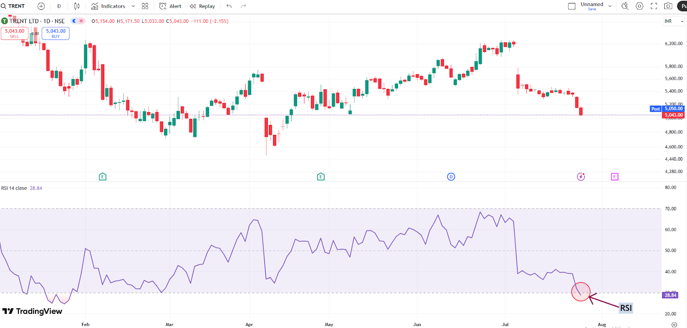Click the earnings E marker near Feb
Viewport: 687px width, 328px height.
pyautogui.click(x=103, y=176)
